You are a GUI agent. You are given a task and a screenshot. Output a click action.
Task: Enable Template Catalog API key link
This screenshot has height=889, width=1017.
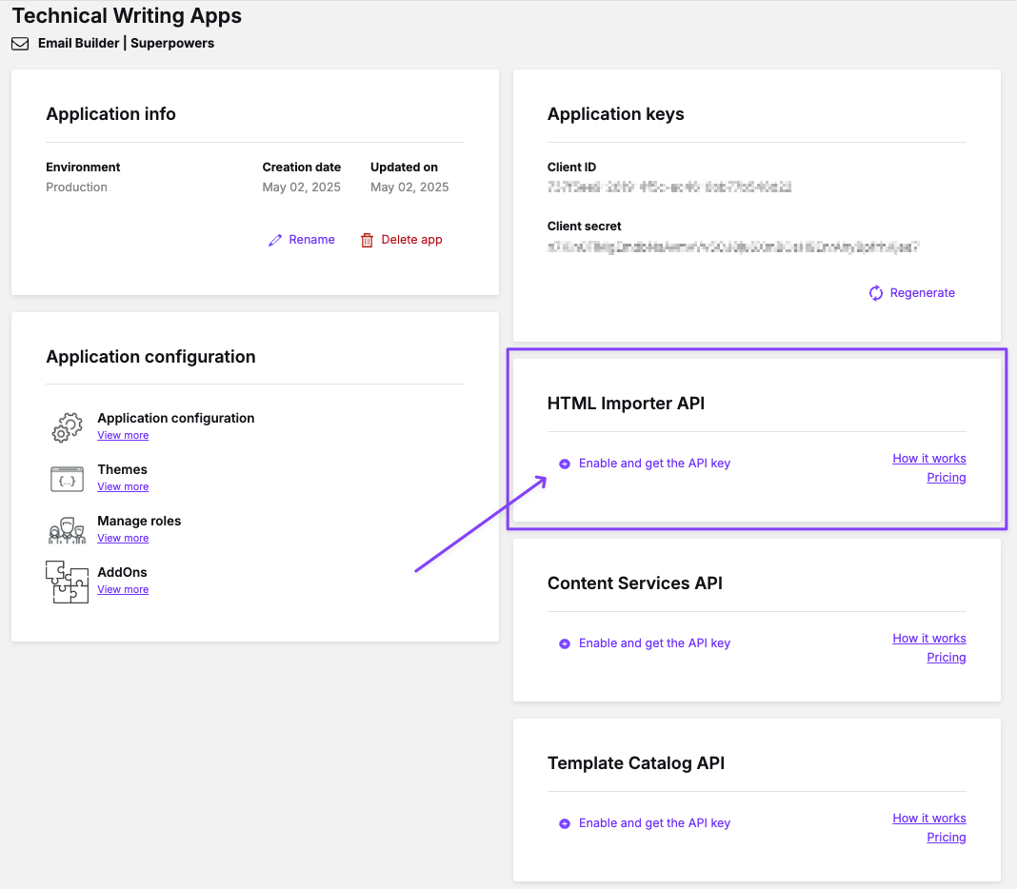654,823
